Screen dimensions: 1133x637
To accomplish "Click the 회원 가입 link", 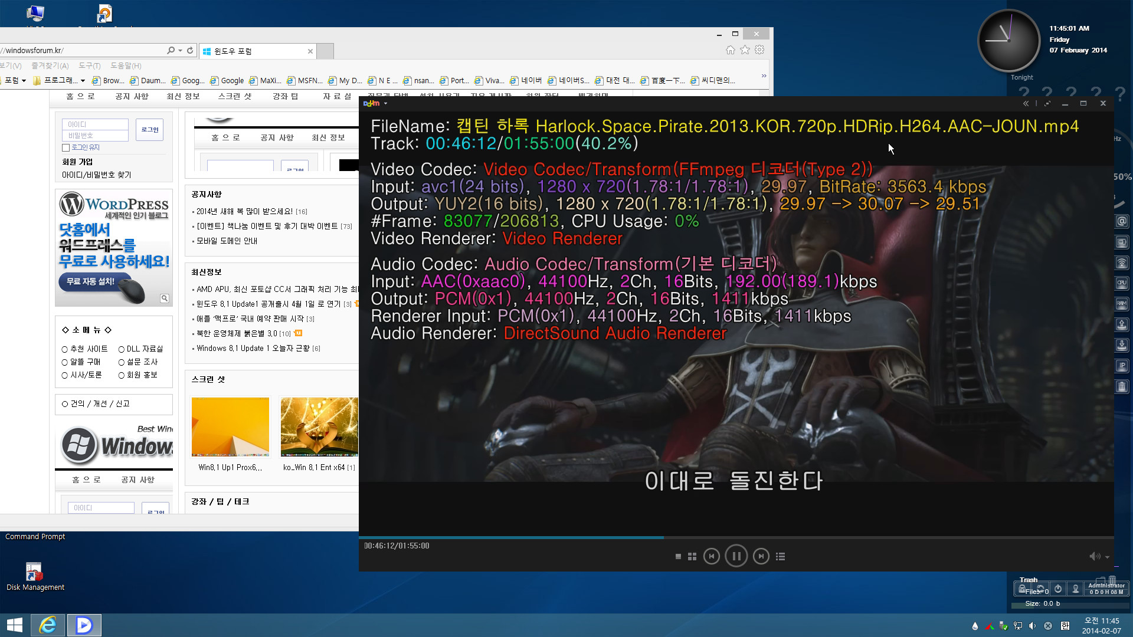I will 77,162.
